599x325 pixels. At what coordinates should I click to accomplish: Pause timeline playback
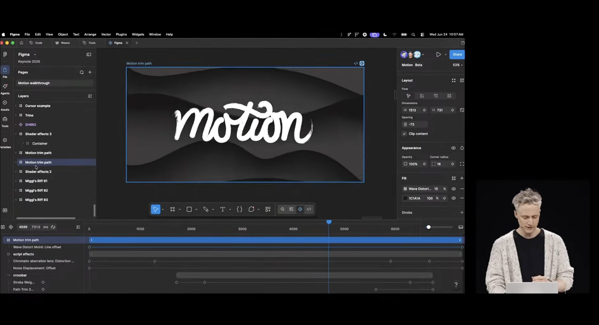3,227
